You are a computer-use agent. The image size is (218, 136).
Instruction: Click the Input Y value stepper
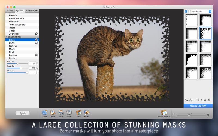(x=37, y=72)
